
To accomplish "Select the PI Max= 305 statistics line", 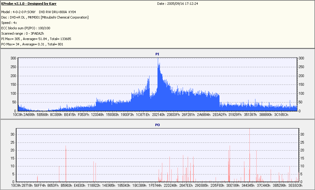I will pos(36,39).
